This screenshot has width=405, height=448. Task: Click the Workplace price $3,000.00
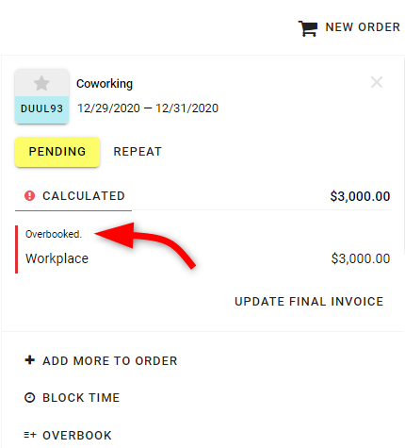point(361,258)
